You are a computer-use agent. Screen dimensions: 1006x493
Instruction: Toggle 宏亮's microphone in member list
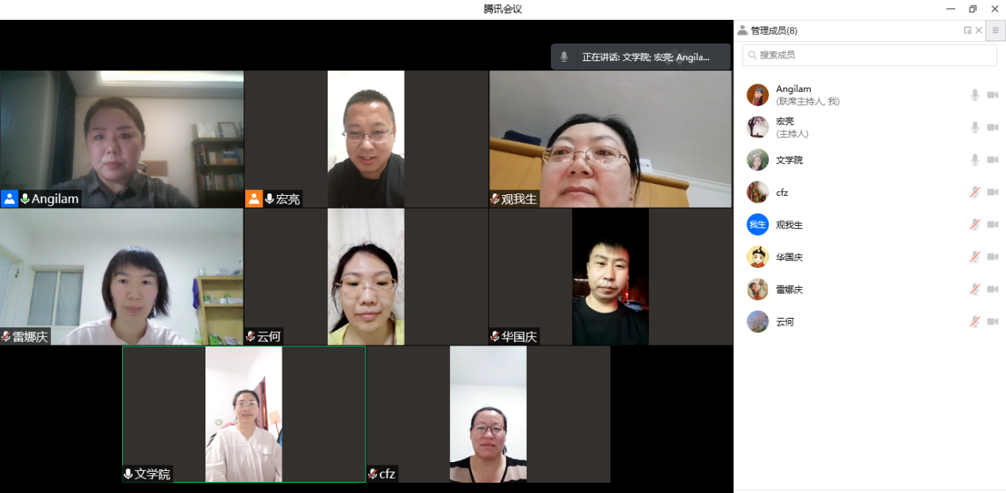(x=975, y=128)
